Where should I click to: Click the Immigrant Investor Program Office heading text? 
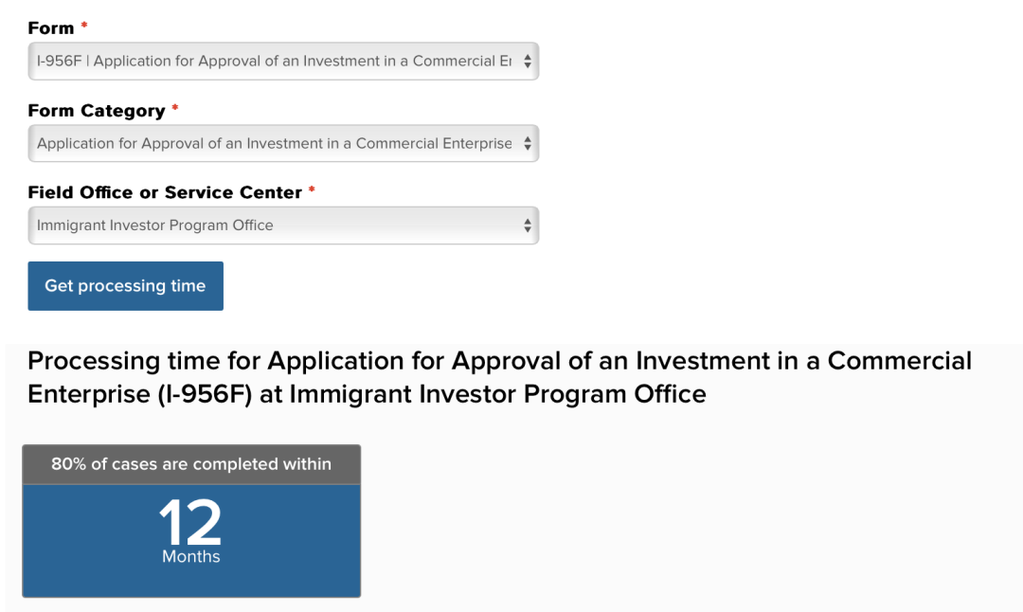[x=498, y=394]
